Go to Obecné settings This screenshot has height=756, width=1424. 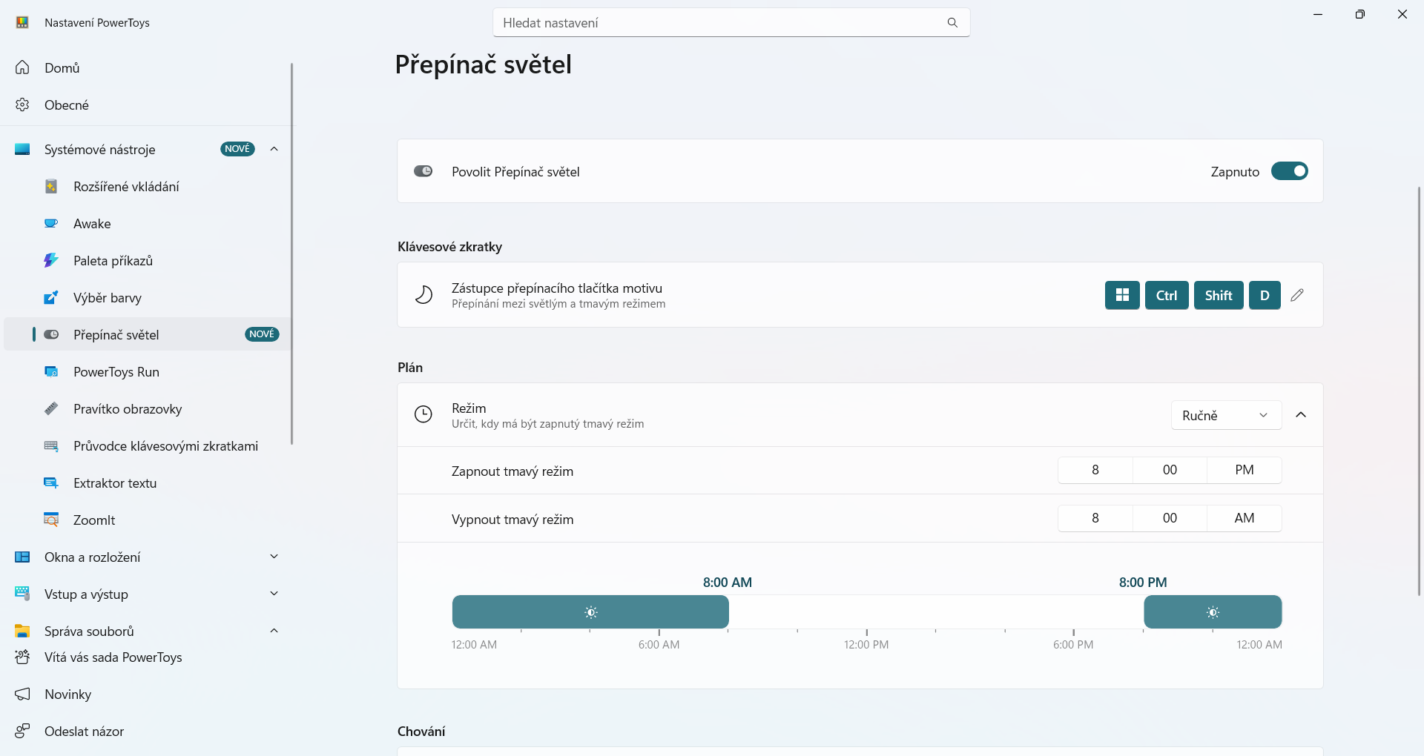(x=67, y=105)
